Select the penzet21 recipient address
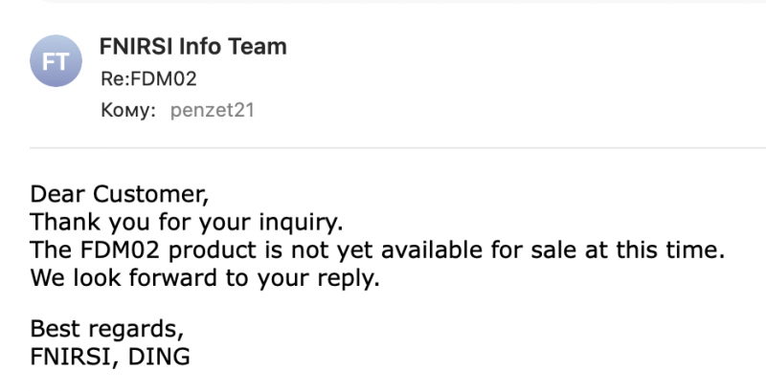Viewport: 766px width, 391px height. tap(212, 111)
